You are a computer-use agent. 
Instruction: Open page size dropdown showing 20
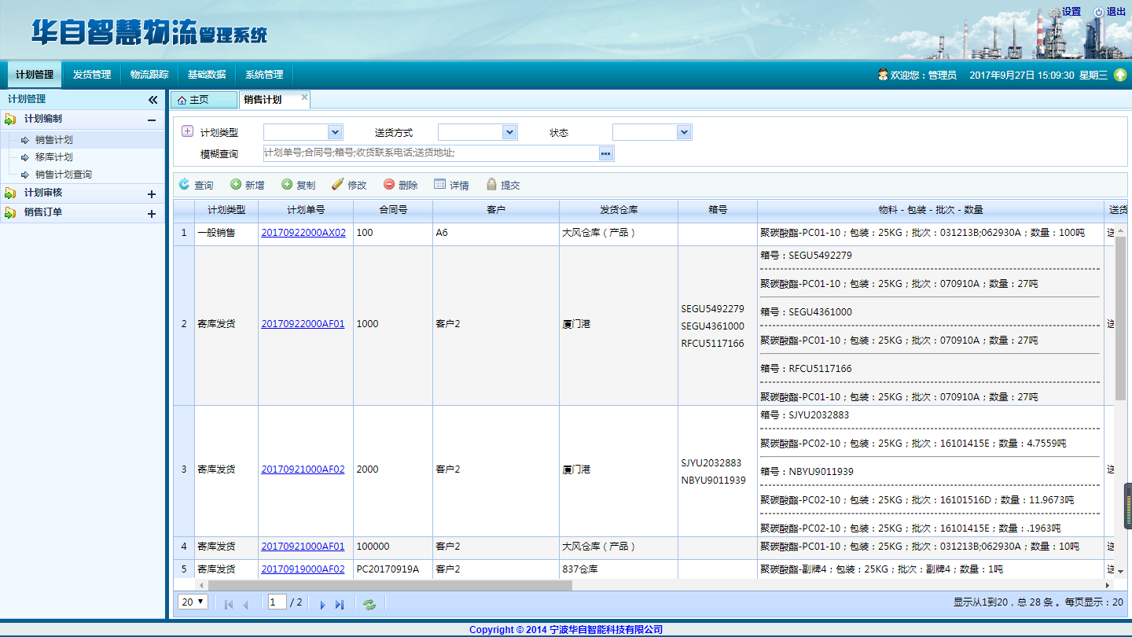pos(193,602)
